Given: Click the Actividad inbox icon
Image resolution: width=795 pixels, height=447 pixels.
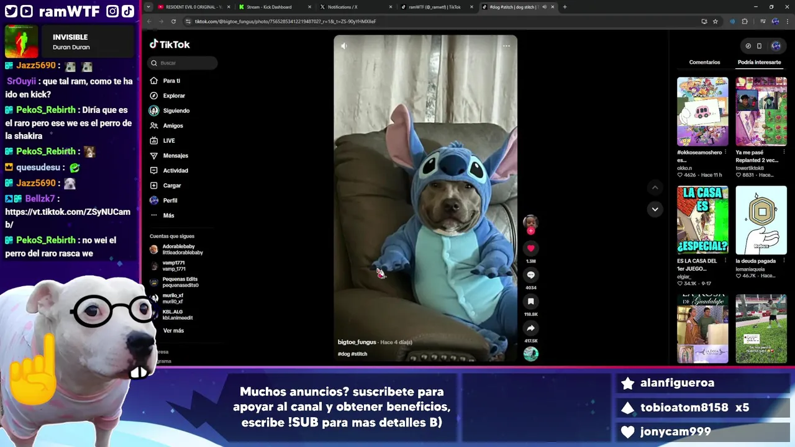Looking at the screenshot, I should click(x=154, y=170).
